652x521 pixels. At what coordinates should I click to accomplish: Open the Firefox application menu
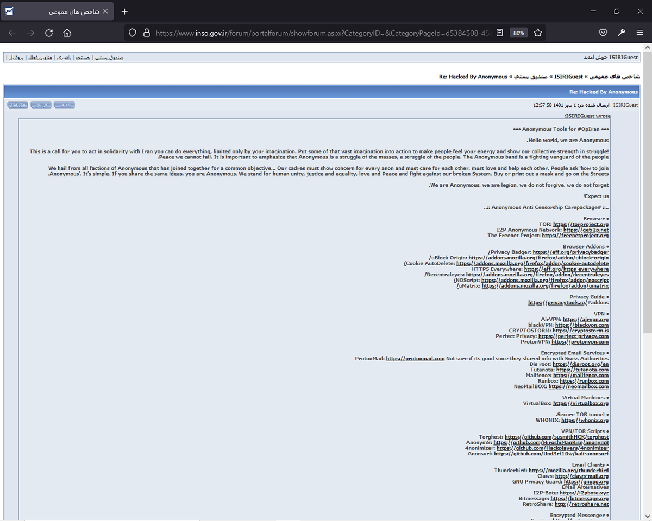pos(640,33)
